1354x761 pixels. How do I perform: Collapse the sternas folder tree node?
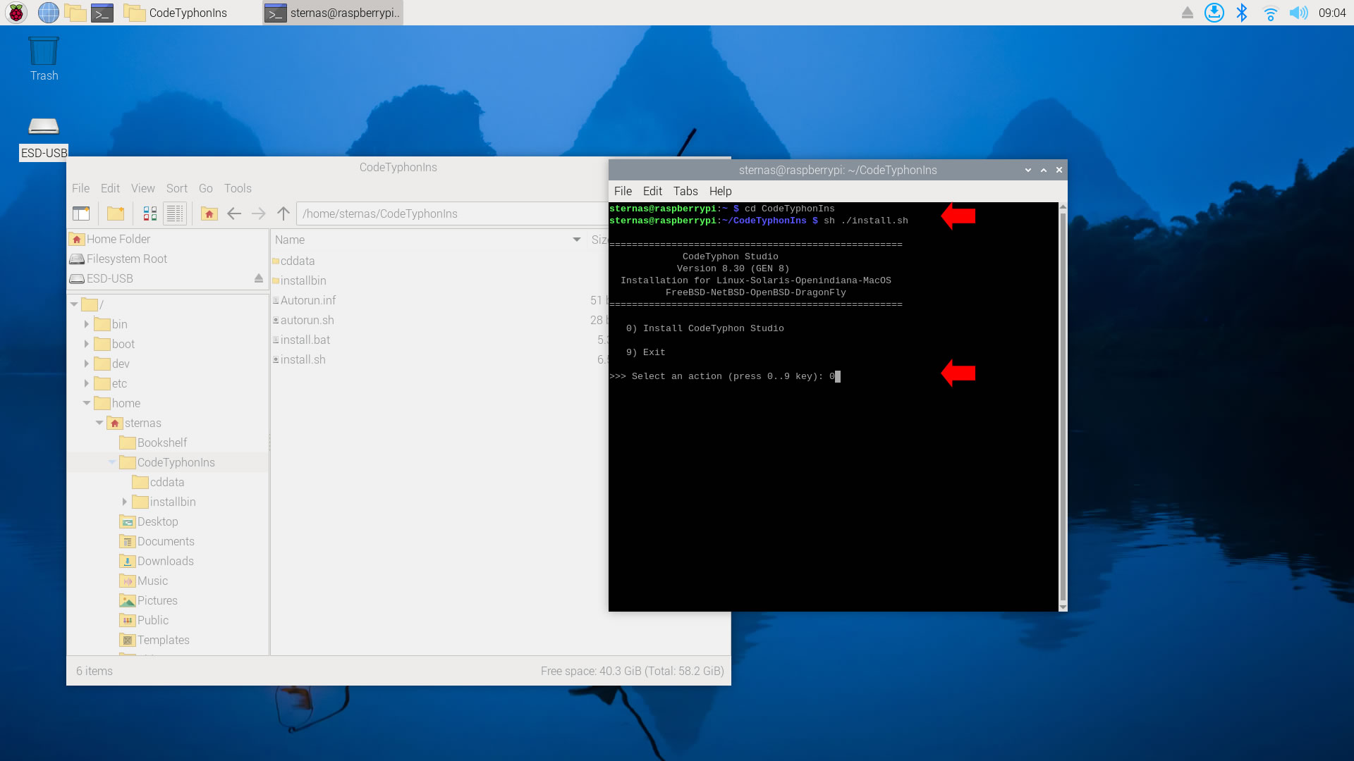tap(99, 423)
